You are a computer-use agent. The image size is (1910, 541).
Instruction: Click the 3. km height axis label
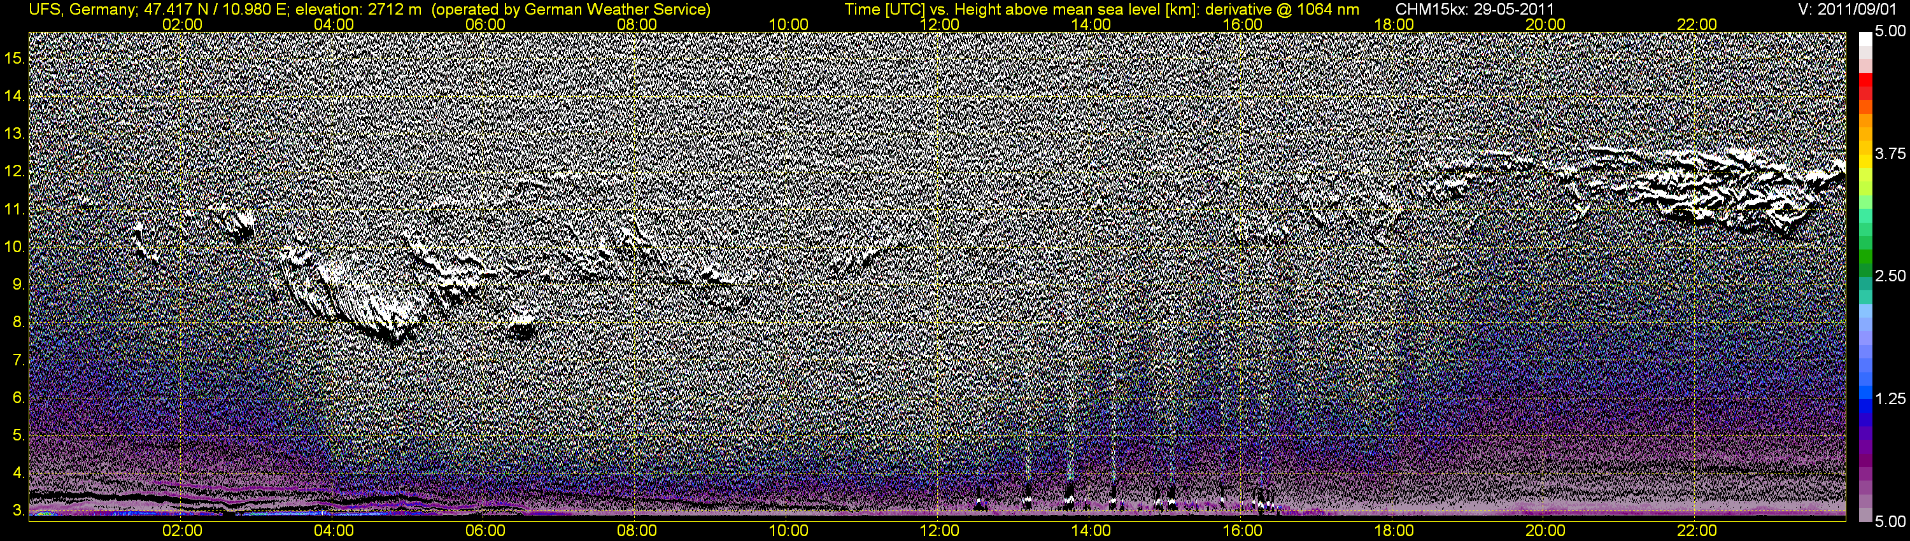(18, 510)
